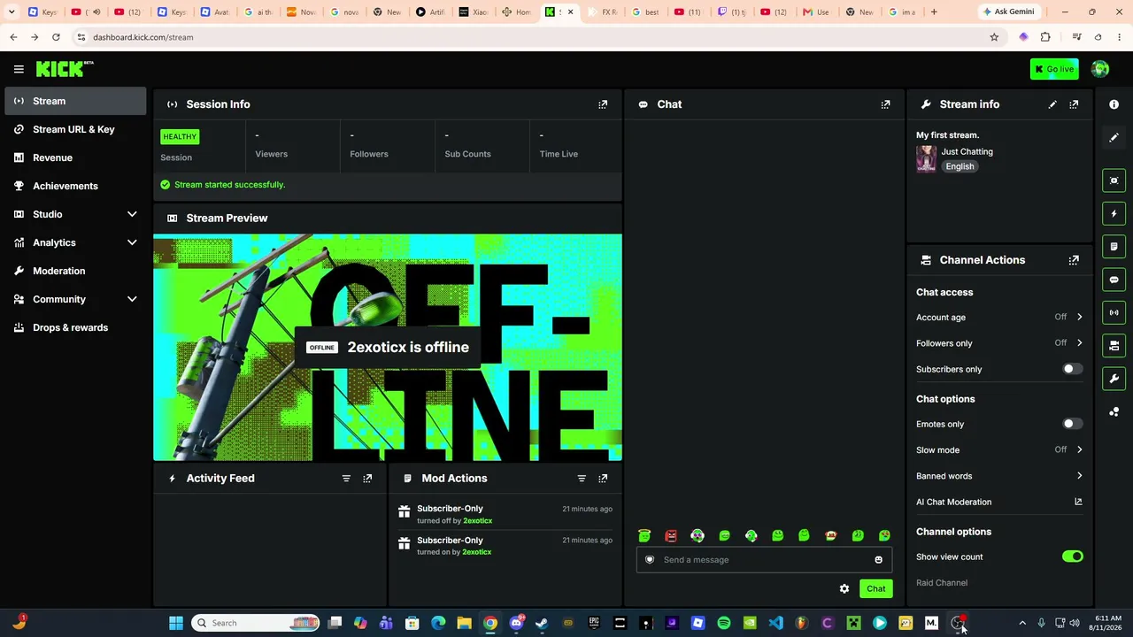This screenshot has width=1133, height=637.
Task: Pop out the Session Info panel
Action: click(x=603, y=104)
